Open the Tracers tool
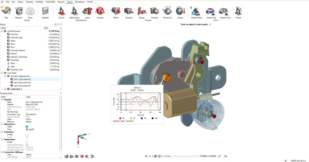309x162 pixels. [238, 12]
